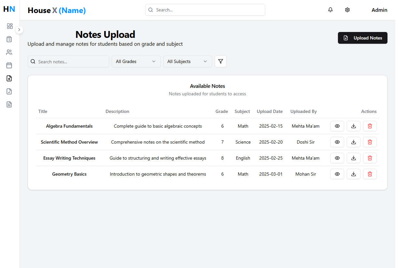View the Geometry Basics note

point(337,174)
